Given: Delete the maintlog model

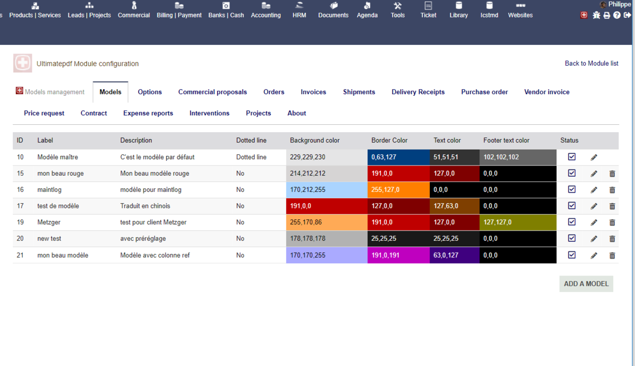Looking at the screenshot, I should (x=612, y=190).
